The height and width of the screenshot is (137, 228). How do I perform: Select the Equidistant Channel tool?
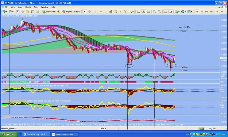click(x=111, y=12)
